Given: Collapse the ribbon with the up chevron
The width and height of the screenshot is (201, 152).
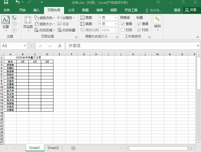Looking at the screenshot, I should pos(198,37).
